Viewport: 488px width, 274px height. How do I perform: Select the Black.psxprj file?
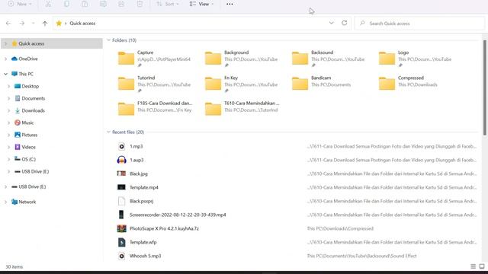click(x=296, y=201)
